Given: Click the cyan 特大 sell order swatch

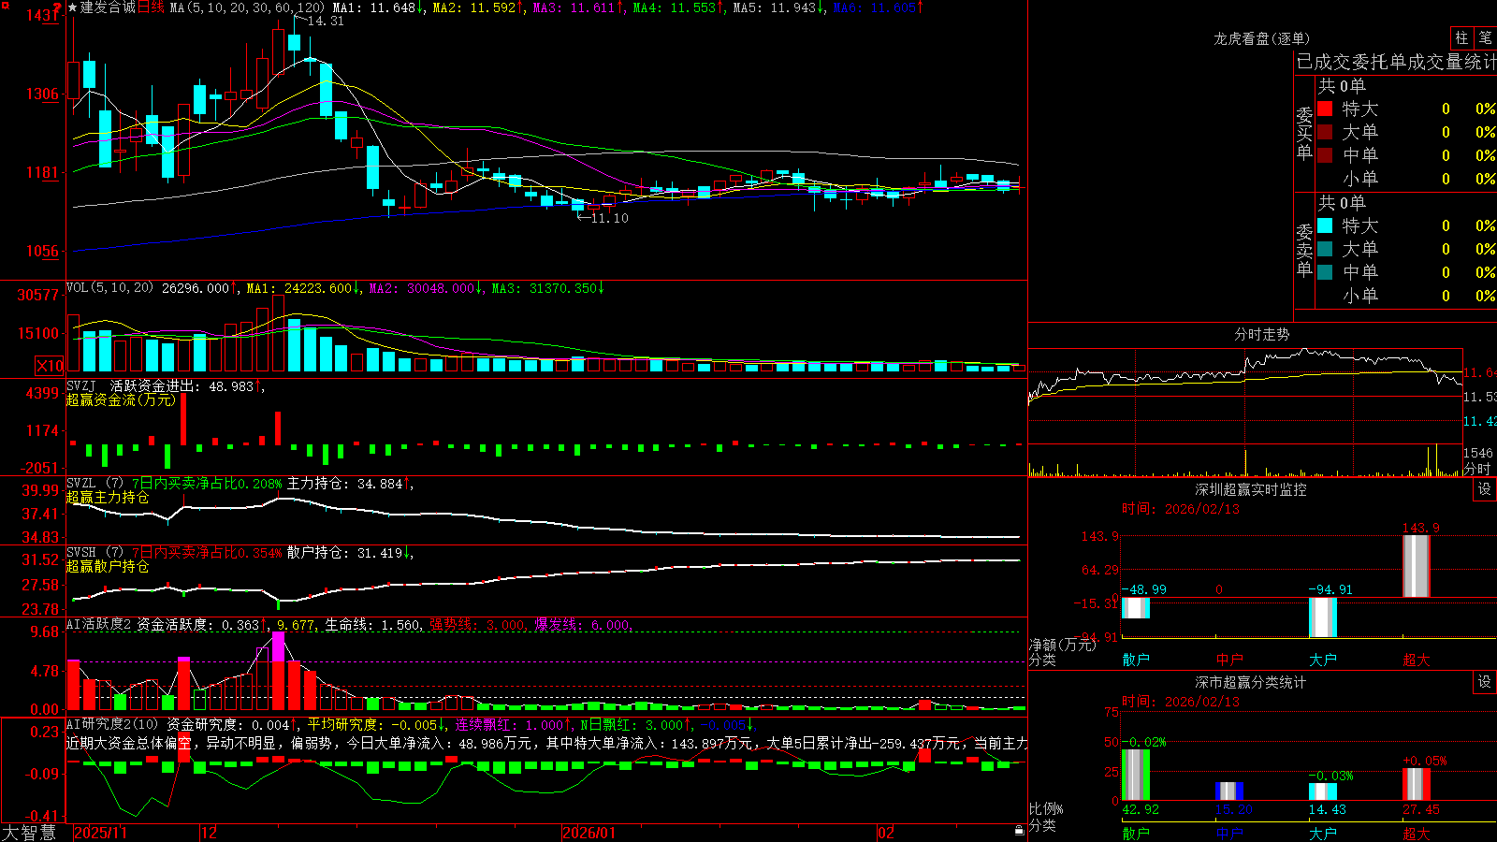Looking at the screenshot, I should coord(1325,225).
